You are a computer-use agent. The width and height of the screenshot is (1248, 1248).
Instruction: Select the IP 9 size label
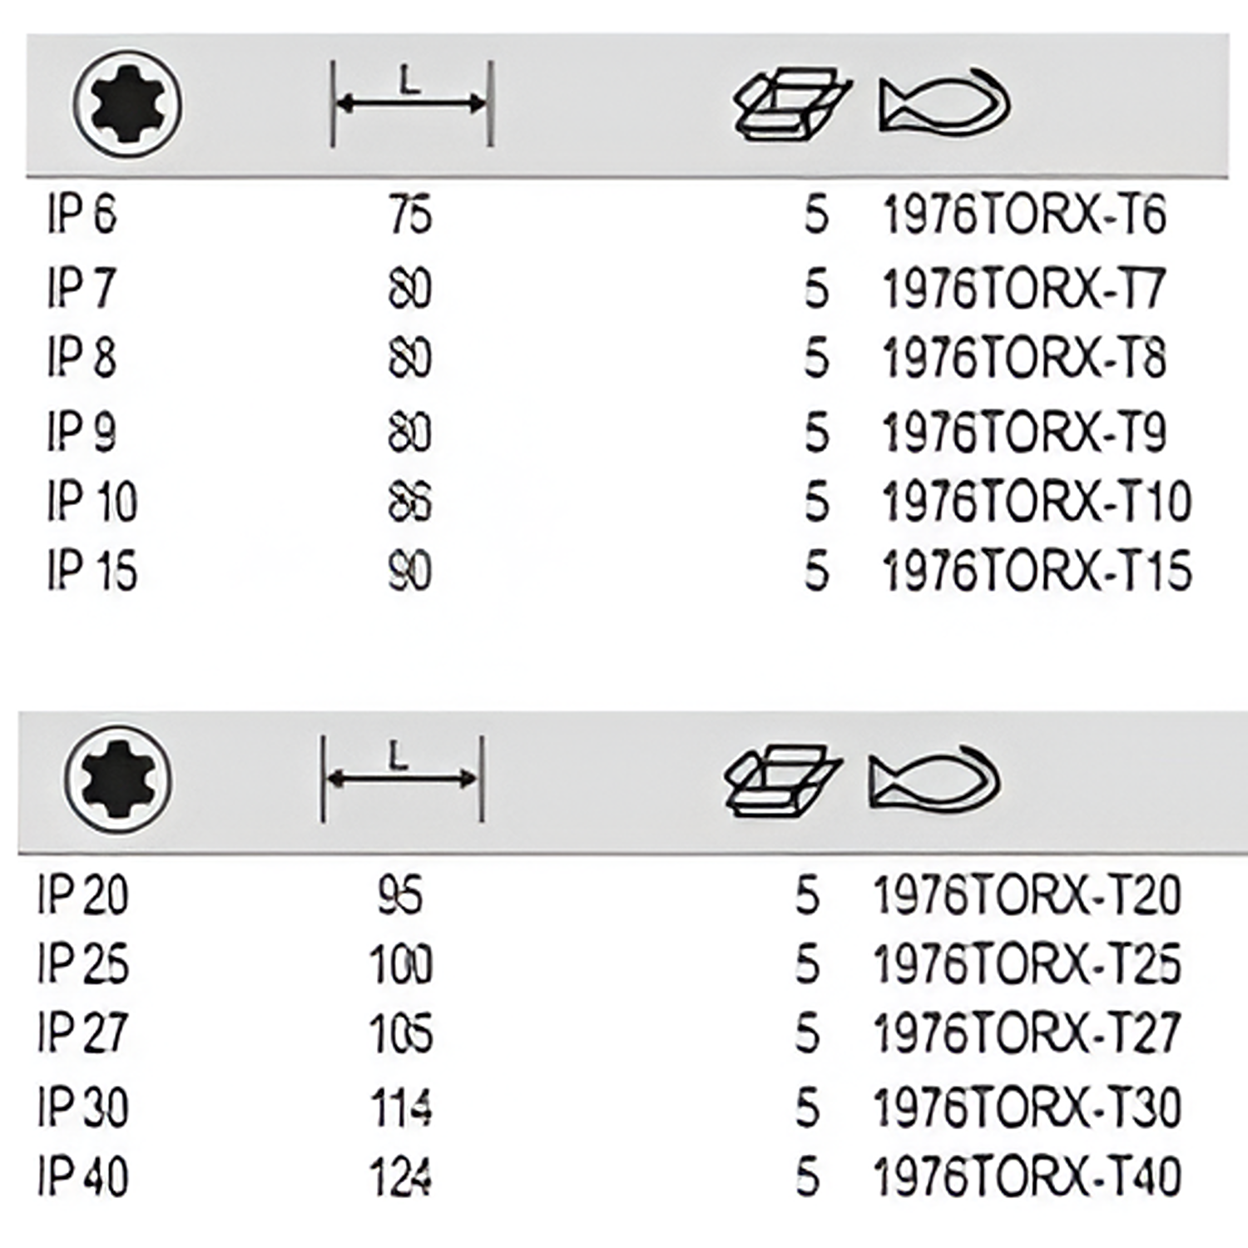(x=82, y=432)
